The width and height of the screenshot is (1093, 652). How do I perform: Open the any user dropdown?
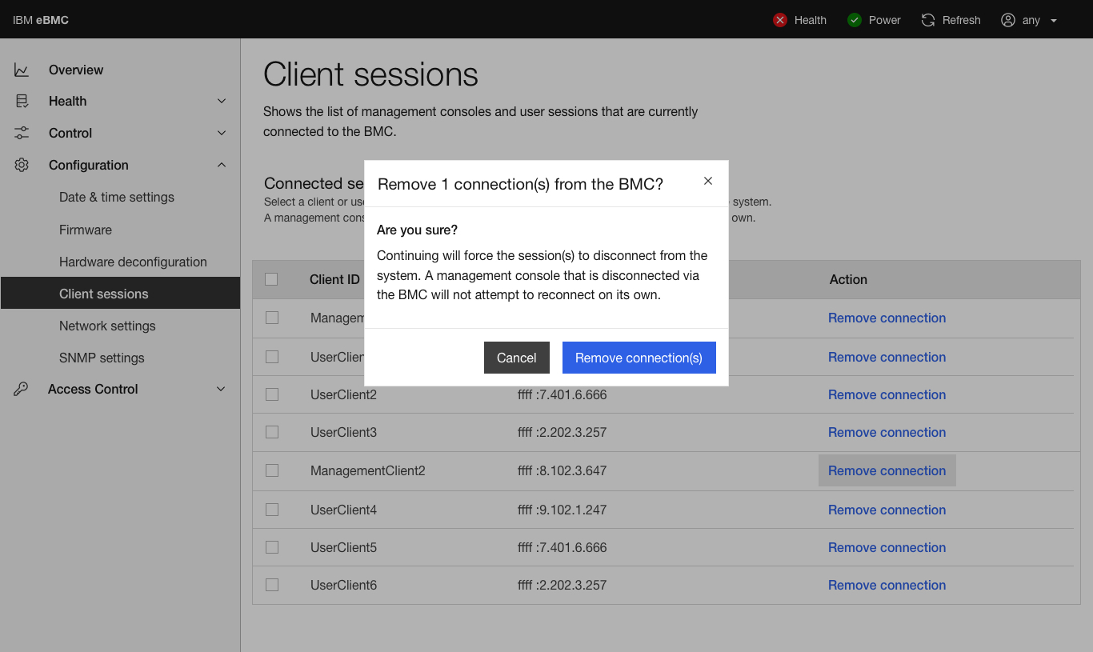(x=1032, y=20)
